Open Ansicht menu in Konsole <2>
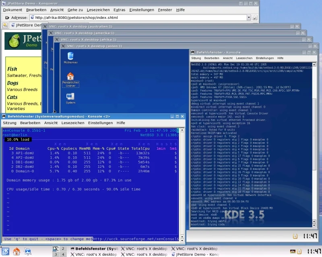322x257 pixels. coord(51,123)
